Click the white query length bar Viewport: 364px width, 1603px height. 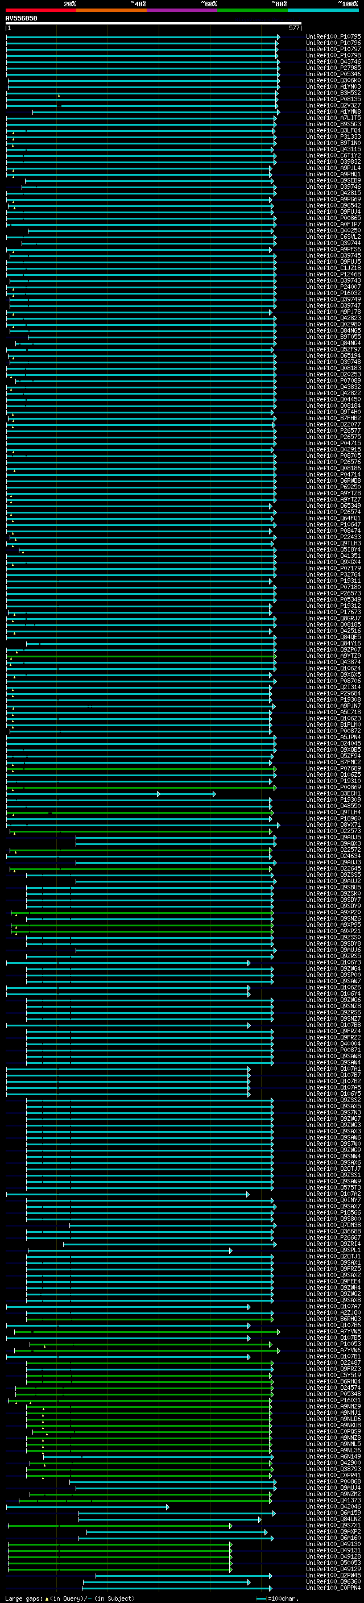153,24
